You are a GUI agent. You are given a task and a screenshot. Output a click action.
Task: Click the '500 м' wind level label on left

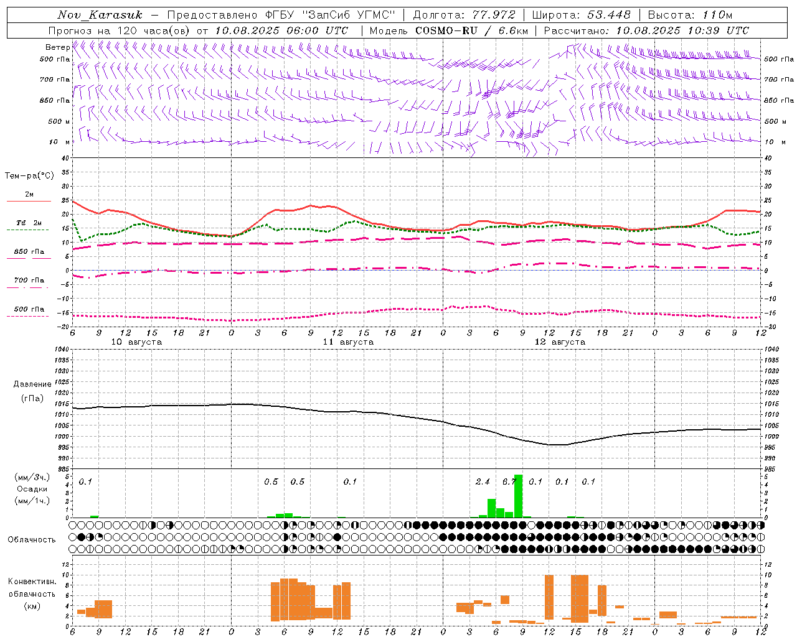click(x=60, y=121)
